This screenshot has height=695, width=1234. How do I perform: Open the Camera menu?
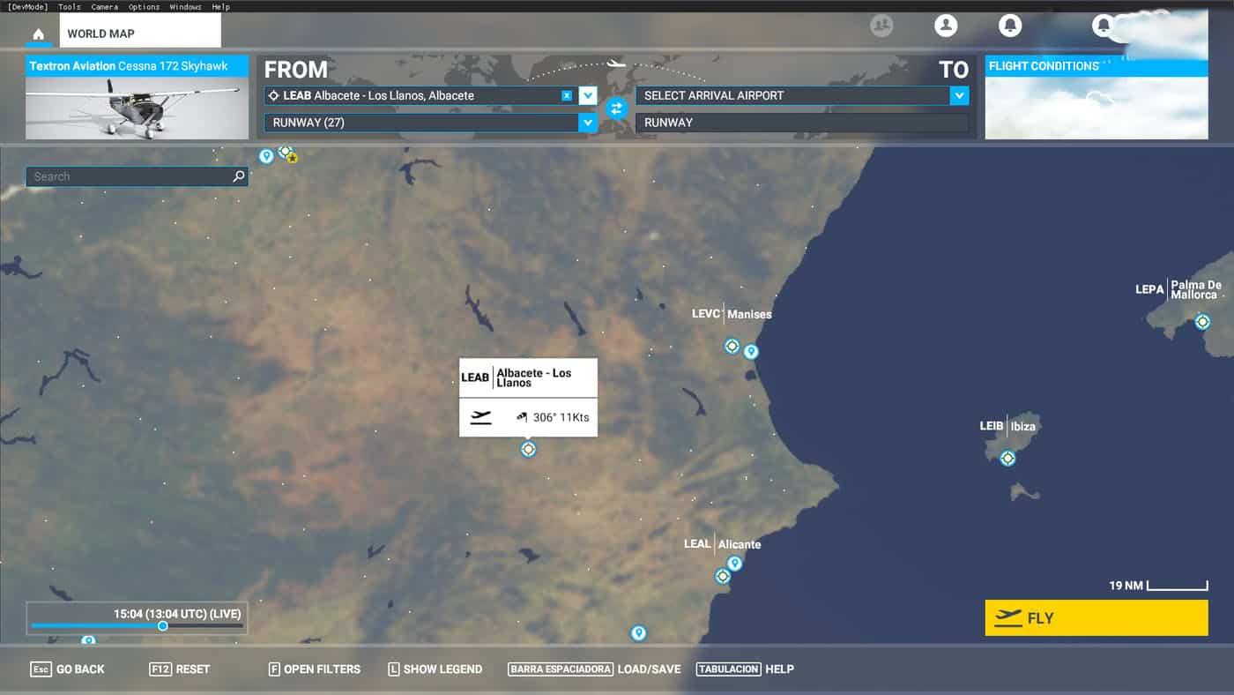[104, 6]
